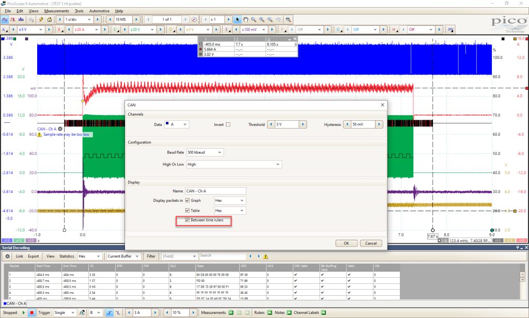The image size is (529, 318).
Task: Select the hand pan tool
Action: (x=245, y=20)
